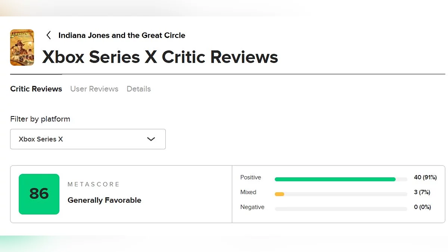Select the Critic Reviews tab
This screenshot has width=448, height=252.
(36, 89)
